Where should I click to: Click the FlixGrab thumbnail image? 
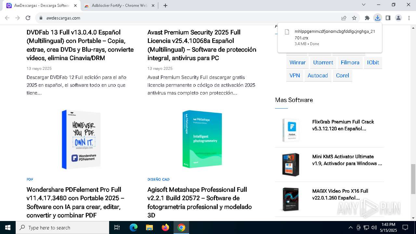click(291, 130)
